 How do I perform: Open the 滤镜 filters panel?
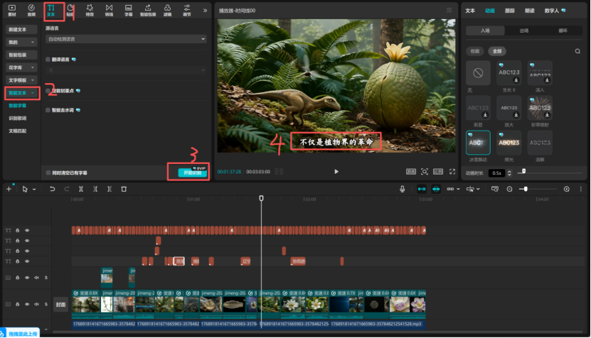click(167, 10)
